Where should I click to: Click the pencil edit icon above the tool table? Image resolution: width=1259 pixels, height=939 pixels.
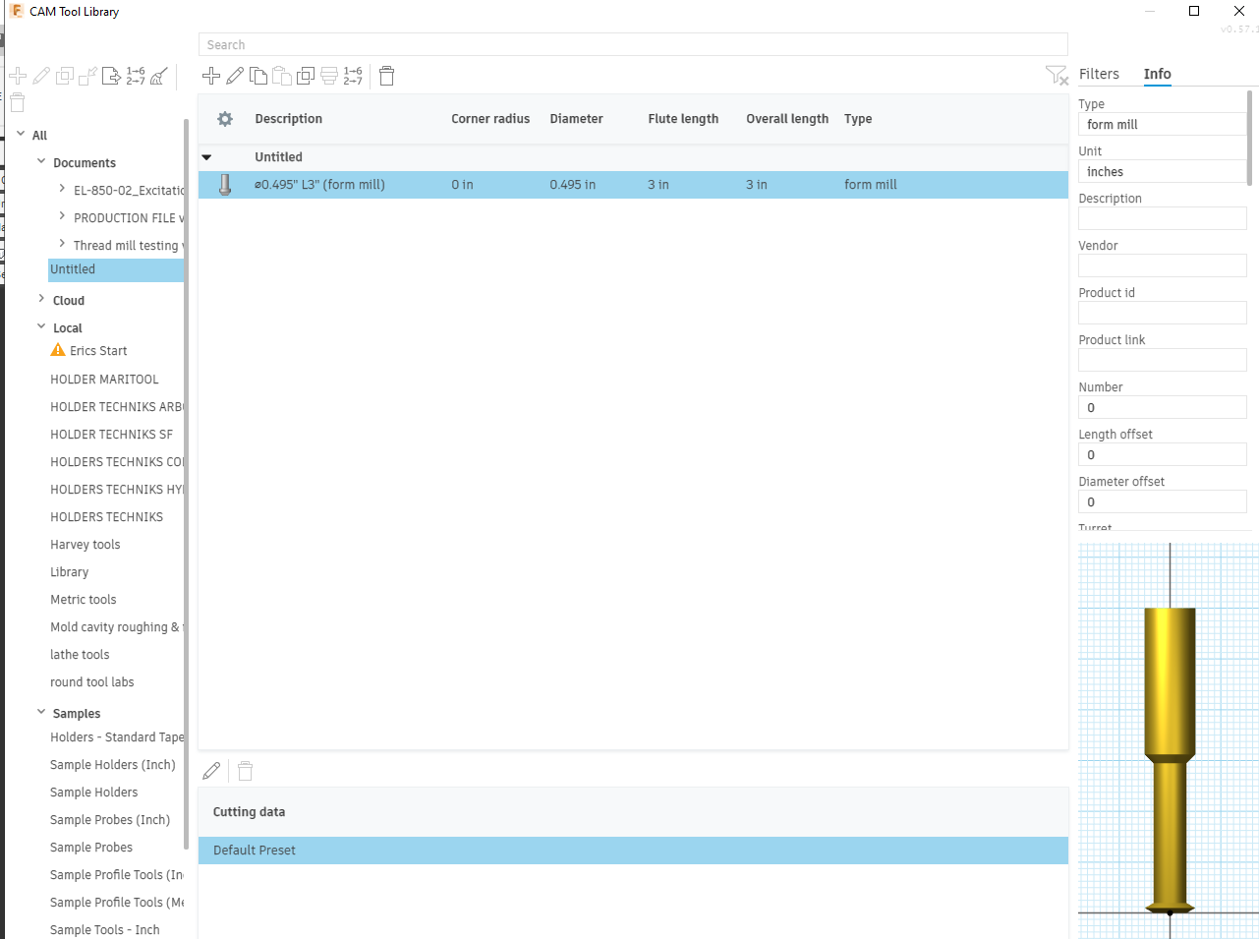[235, 76]
